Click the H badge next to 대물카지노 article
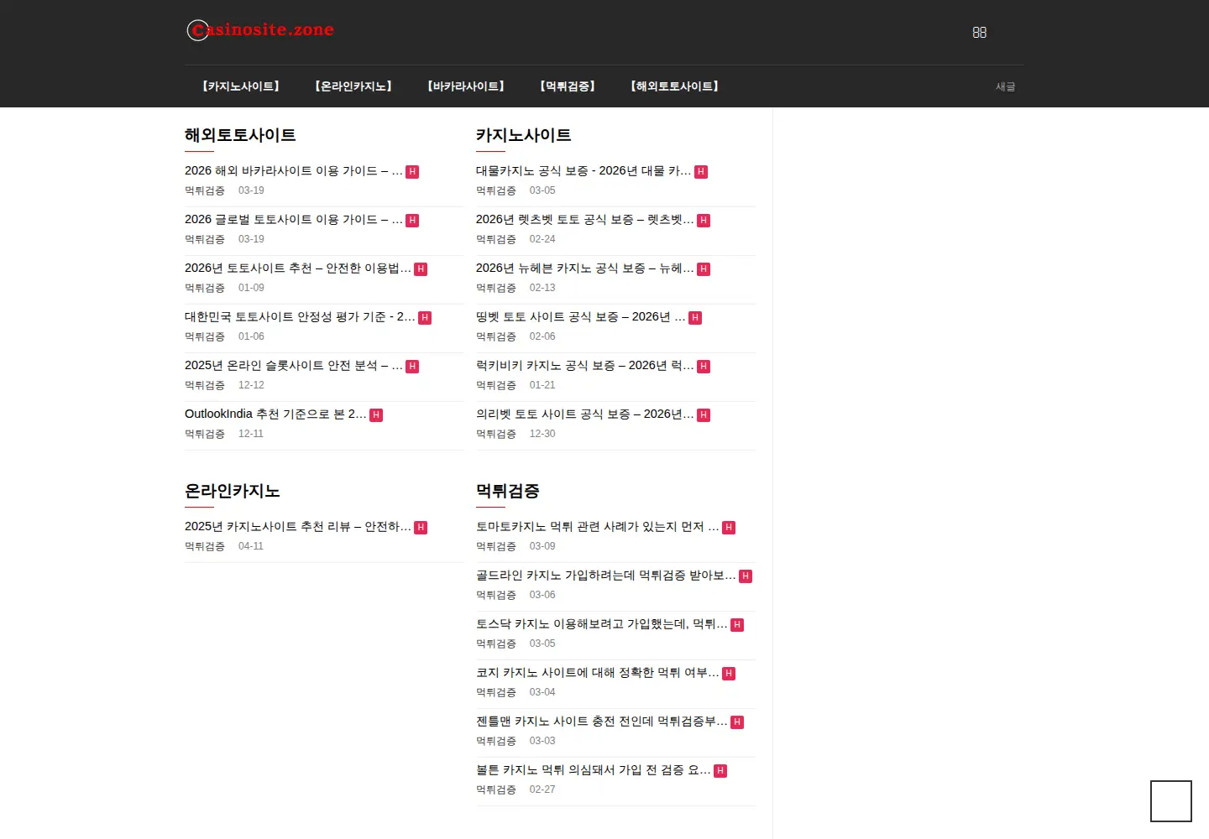The image size is (1209, 839). [701, 172]
